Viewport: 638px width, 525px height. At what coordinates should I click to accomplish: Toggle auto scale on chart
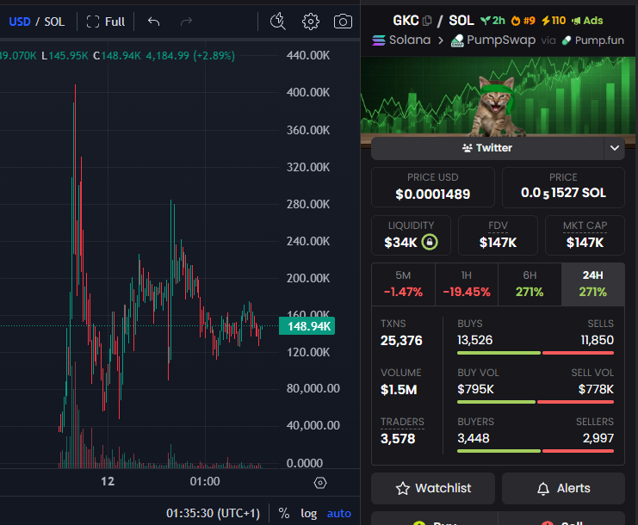tap(339, 513)
